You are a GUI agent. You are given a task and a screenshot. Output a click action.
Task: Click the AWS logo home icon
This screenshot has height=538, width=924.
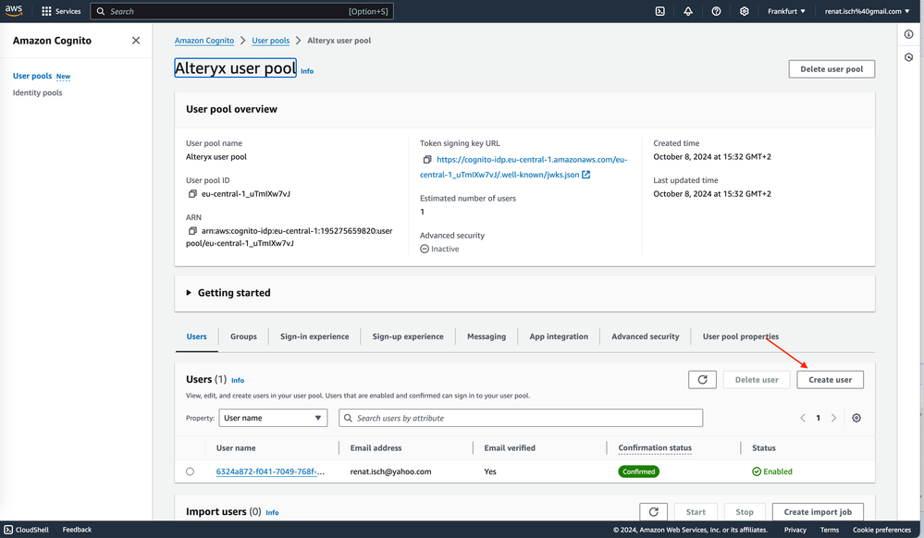click(x=14, y=10)
